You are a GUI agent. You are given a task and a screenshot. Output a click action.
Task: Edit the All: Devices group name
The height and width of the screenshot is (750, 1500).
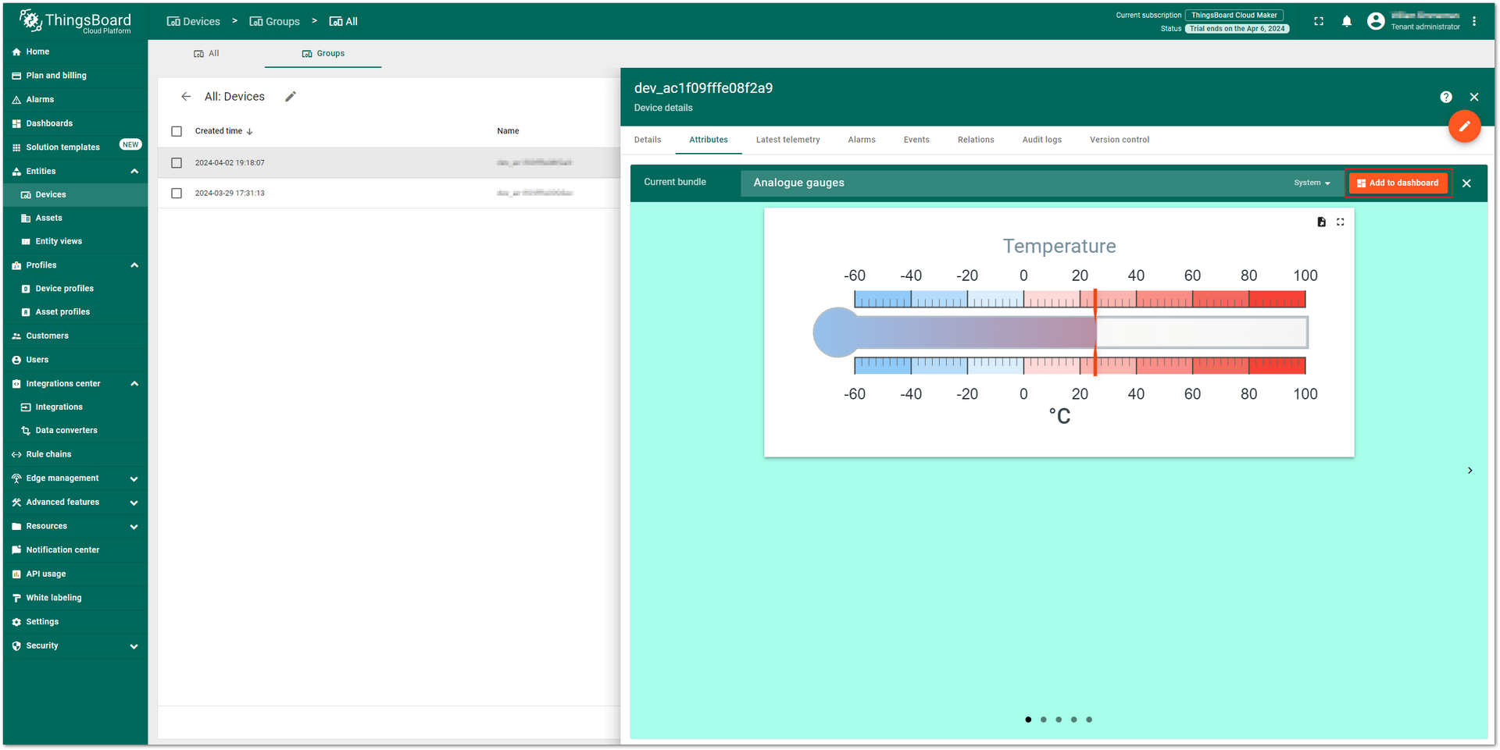click(x=291, y=97)
